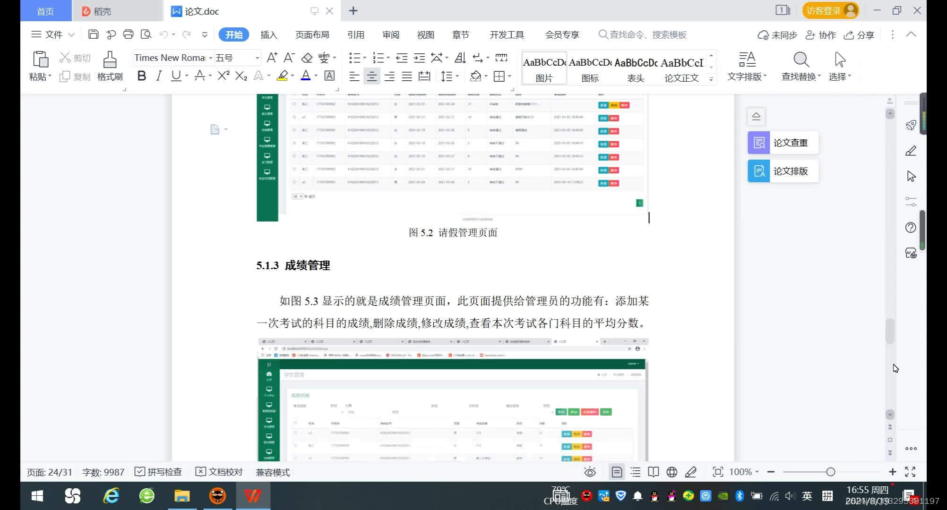Click the character border icon
Image resolution: width=947 pixels, height=510 pixels.
(329, 76)
